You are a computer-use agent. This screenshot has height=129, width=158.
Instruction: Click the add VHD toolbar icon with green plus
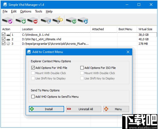click(x=21, y=20)
